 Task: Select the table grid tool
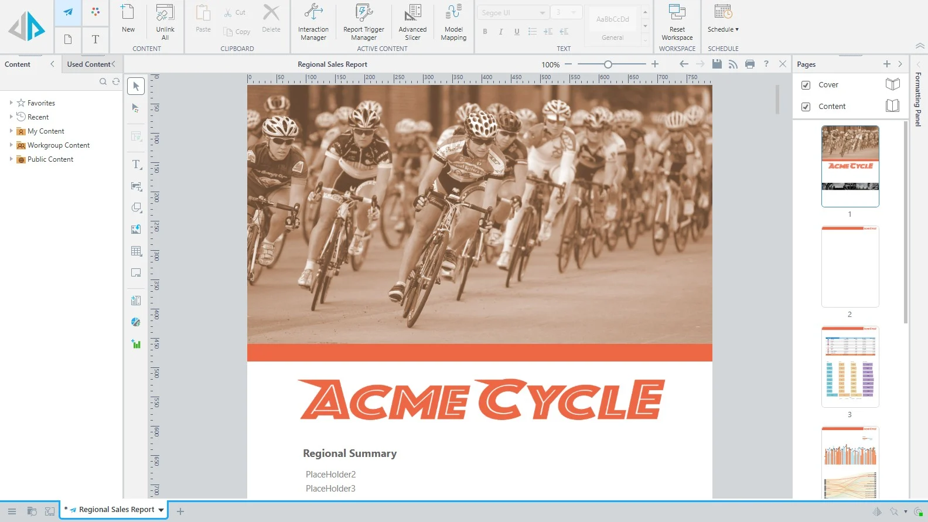click(136, 251)
